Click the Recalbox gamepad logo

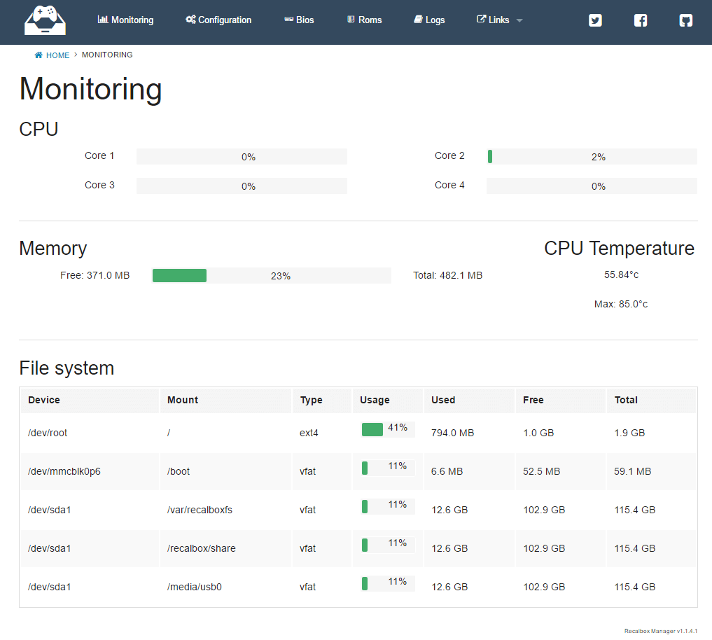45,20
